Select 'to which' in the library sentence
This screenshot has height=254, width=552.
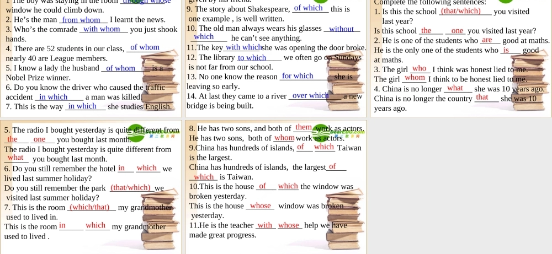[x=252, y=58]
